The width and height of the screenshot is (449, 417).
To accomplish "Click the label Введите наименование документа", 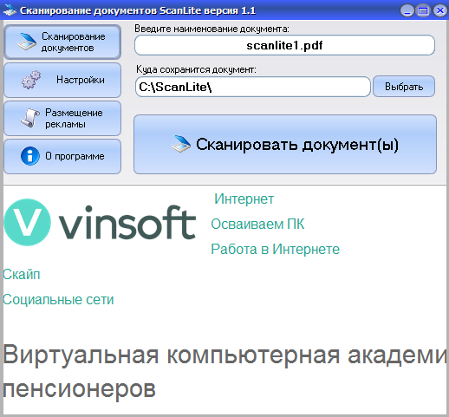I will tap(211, 29).
